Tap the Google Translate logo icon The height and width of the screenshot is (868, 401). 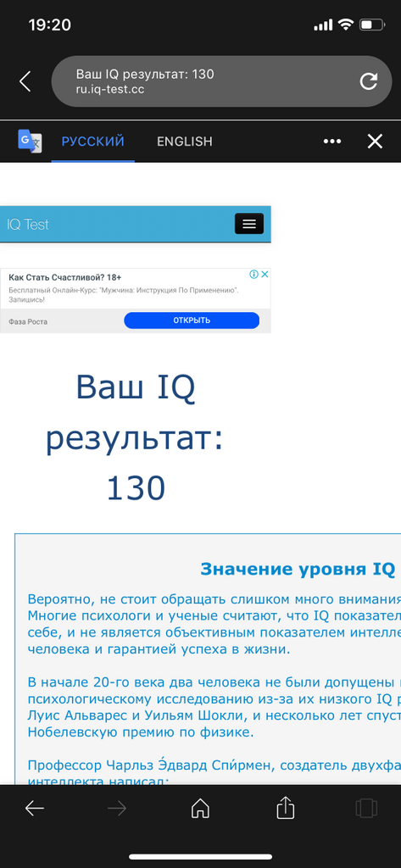[x=30, y=142]
